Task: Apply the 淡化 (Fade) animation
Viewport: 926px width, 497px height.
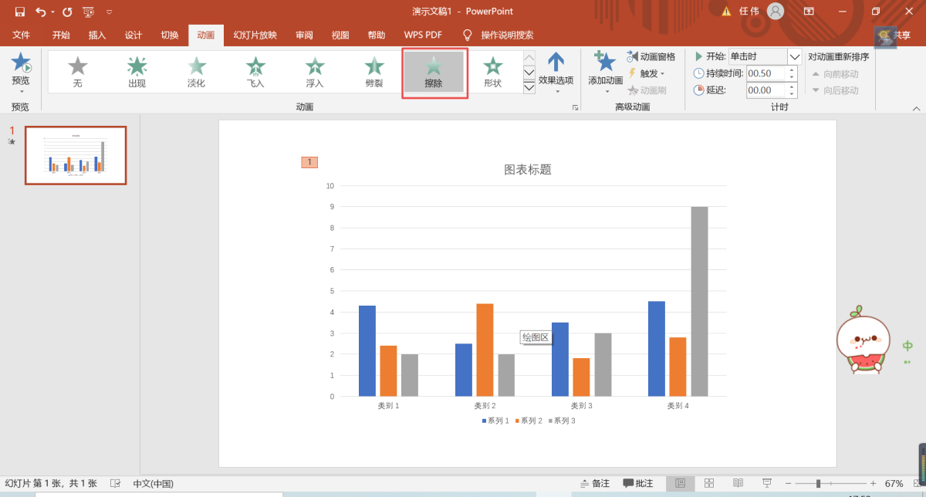Action: tap(196, 72)
